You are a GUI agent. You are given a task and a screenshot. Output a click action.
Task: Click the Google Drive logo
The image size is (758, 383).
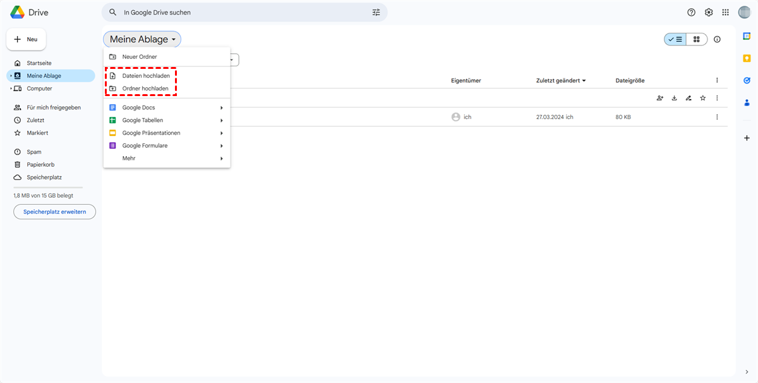click(17, 12)
